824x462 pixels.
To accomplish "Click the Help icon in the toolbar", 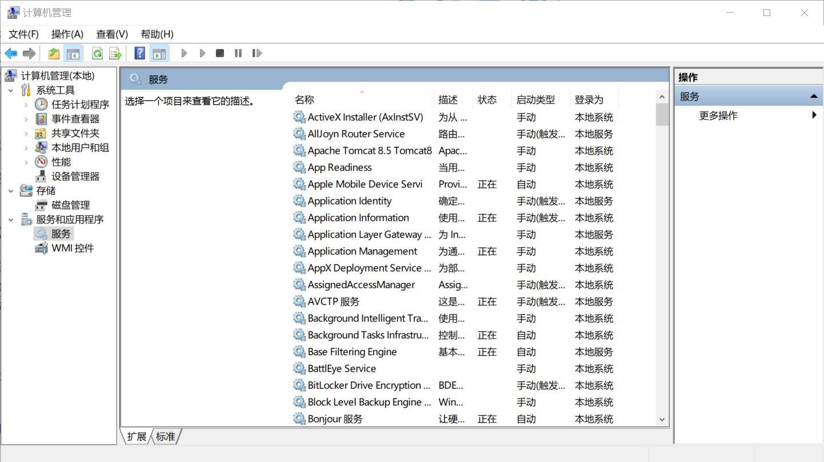I will tap(139, 53).
